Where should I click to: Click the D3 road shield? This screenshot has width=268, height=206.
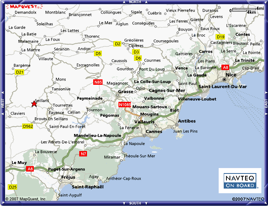tap(136, 52)
